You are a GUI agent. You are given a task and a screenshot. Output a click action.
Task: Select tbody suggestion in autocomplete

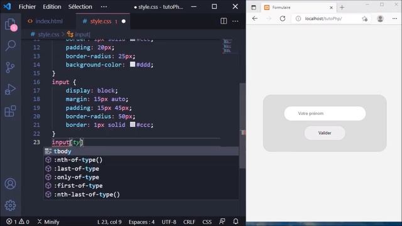click(141, 151)
